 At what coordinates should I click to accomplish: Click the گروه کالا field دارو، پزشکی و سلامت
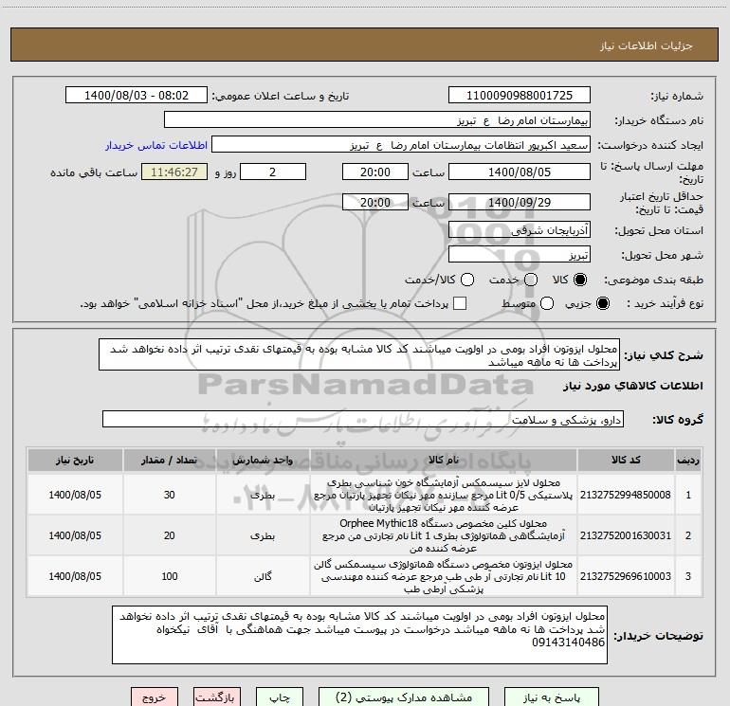pyautogui.click(x=363, y=419)
